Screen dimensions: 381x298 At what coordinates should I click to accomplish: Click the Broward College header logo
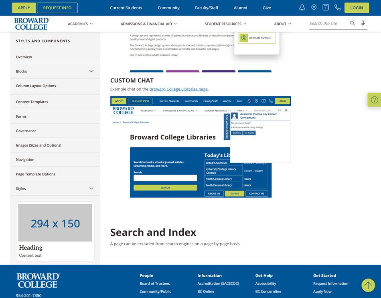tap(32, 24)
